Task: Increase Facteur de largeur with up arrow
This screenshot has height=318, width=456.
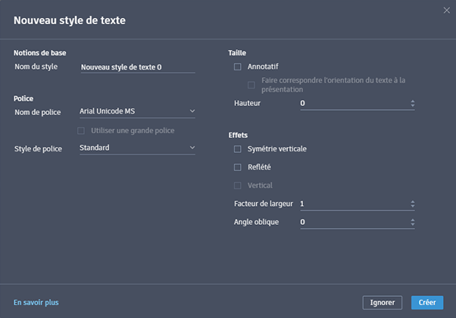Action: [412, 201]
